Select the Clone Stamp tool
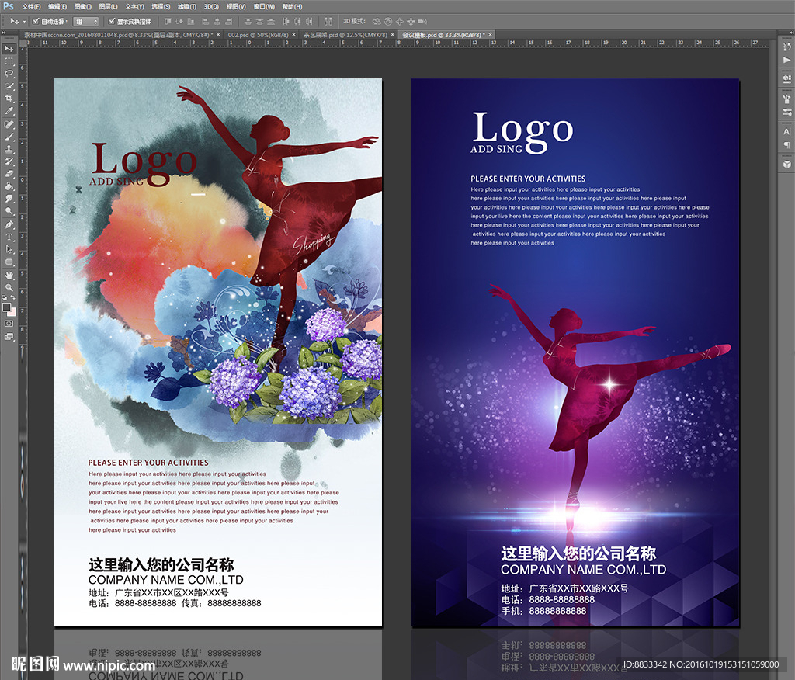Screen dimensions: 795x680 pyautogui.click(x=9, y=148)
